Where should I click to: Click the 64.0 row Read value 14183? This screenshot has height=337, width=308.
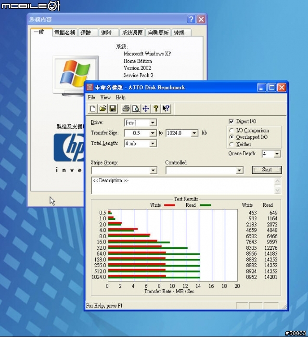[270, 254]
